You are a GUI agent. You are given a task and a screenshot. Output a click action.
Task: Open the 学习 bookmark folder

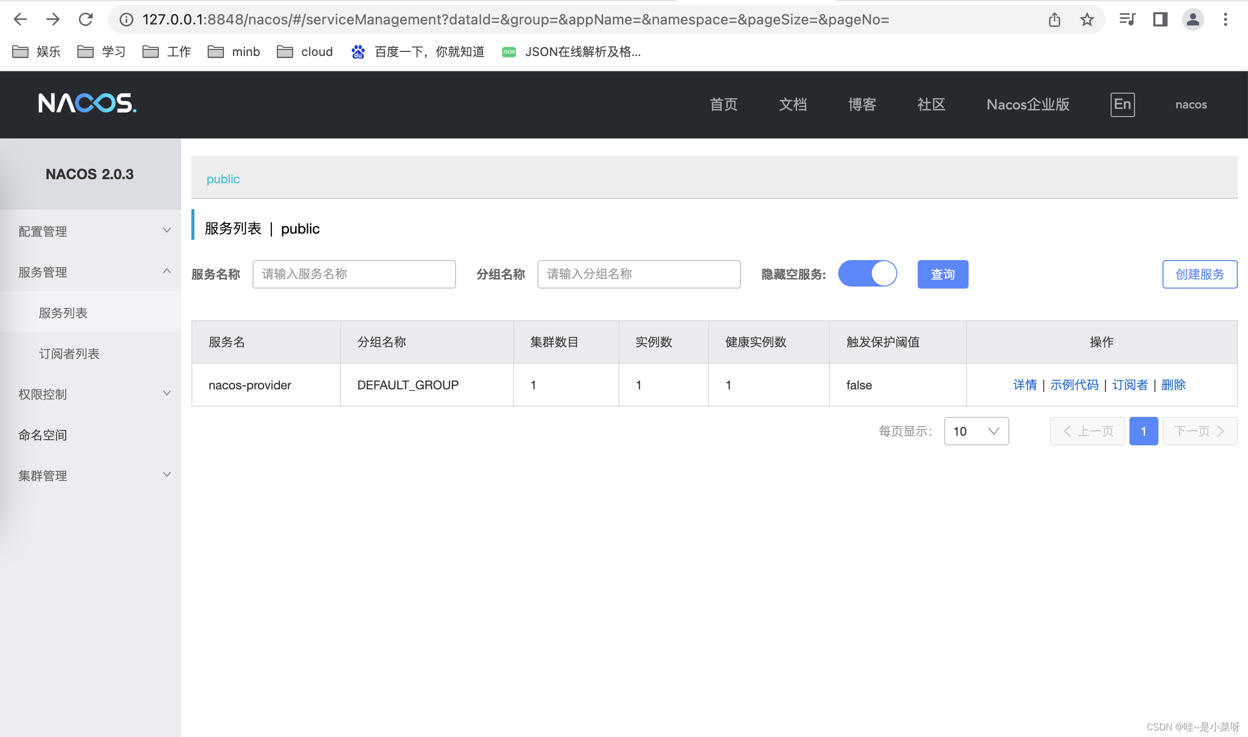[101, 51]
